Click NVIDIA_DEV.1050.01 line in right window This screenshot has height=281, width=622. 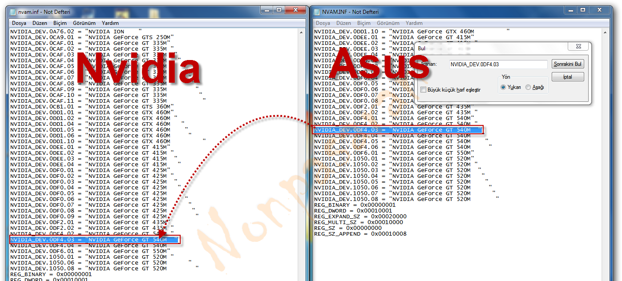tap(394, 159)
